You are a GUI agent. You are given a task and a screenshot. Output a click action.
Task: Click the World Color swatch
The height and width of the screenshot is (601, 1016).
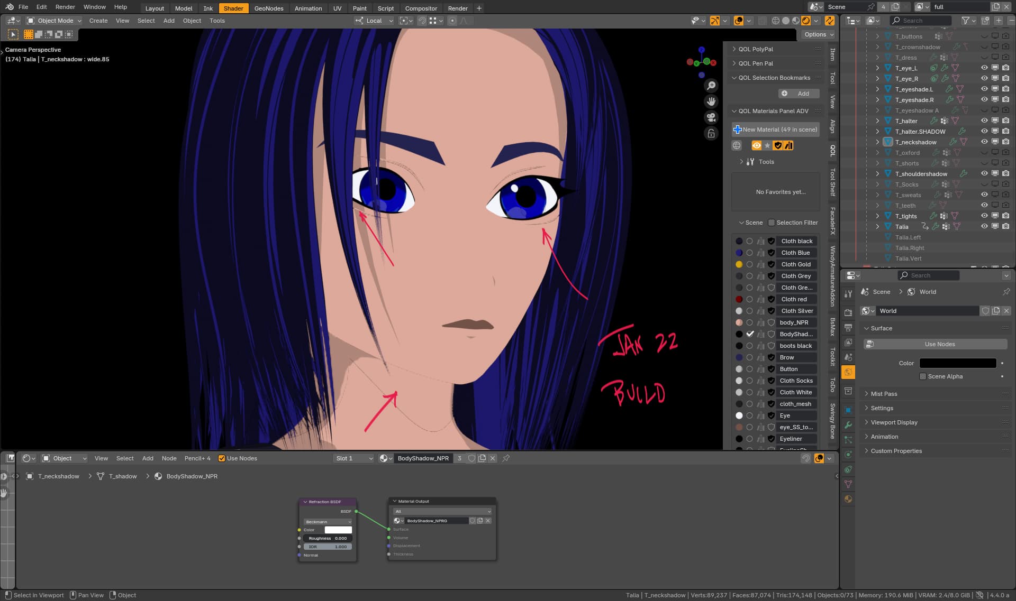957,363
